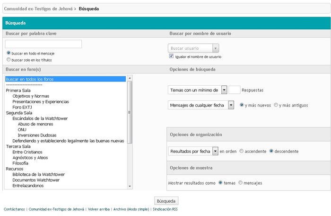Screen dimensions: 331x216
Task: Toggle 'Igualar el nombre de usuario' checkbox
Action: 172,56
